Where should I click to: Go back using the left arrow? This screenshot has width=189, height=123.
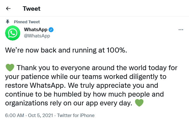pyautogui.click(x=8, y=8)
